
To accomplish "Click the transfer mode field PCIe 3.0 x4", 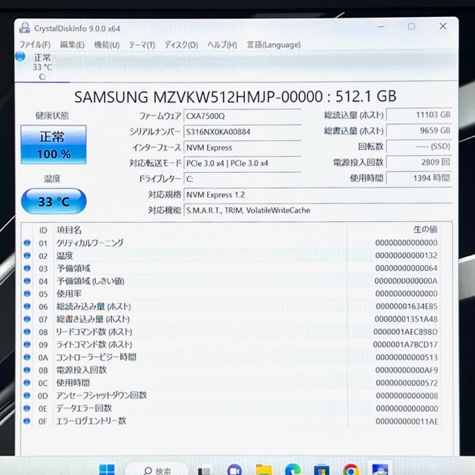I will tap(242, 163).
